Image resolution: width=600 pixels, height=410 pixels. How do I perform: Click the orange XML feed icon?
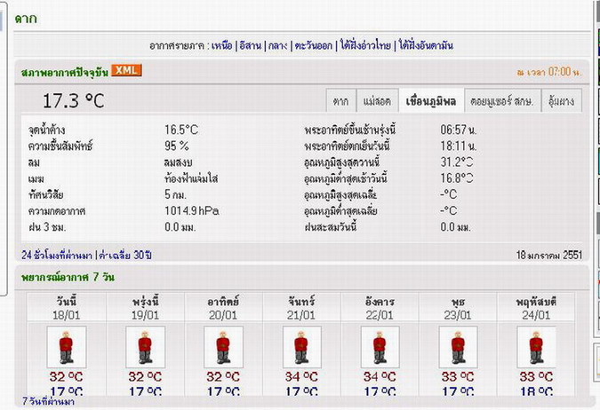click(x=127, y=71)
